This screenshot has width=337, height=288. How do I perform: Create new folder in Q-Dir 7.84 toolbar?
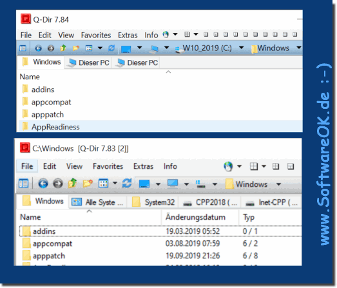(x=75, y=48)
